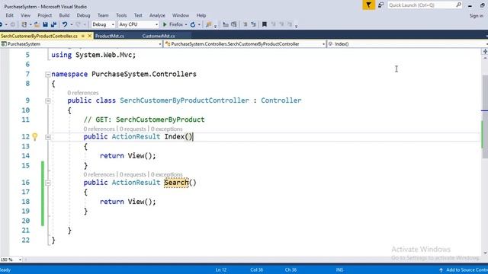Click 'using System.Web.Mvc;' on line 5
Image resolution: width=488 pixels, height=274 pixels.
point(94,55)
